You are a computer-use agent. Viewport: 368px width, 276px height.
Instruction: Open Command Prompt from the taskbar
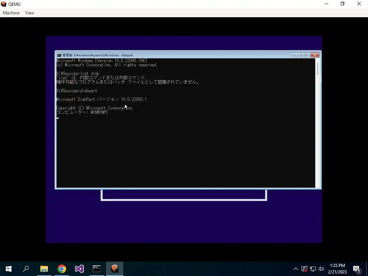(x=97, y=269)
